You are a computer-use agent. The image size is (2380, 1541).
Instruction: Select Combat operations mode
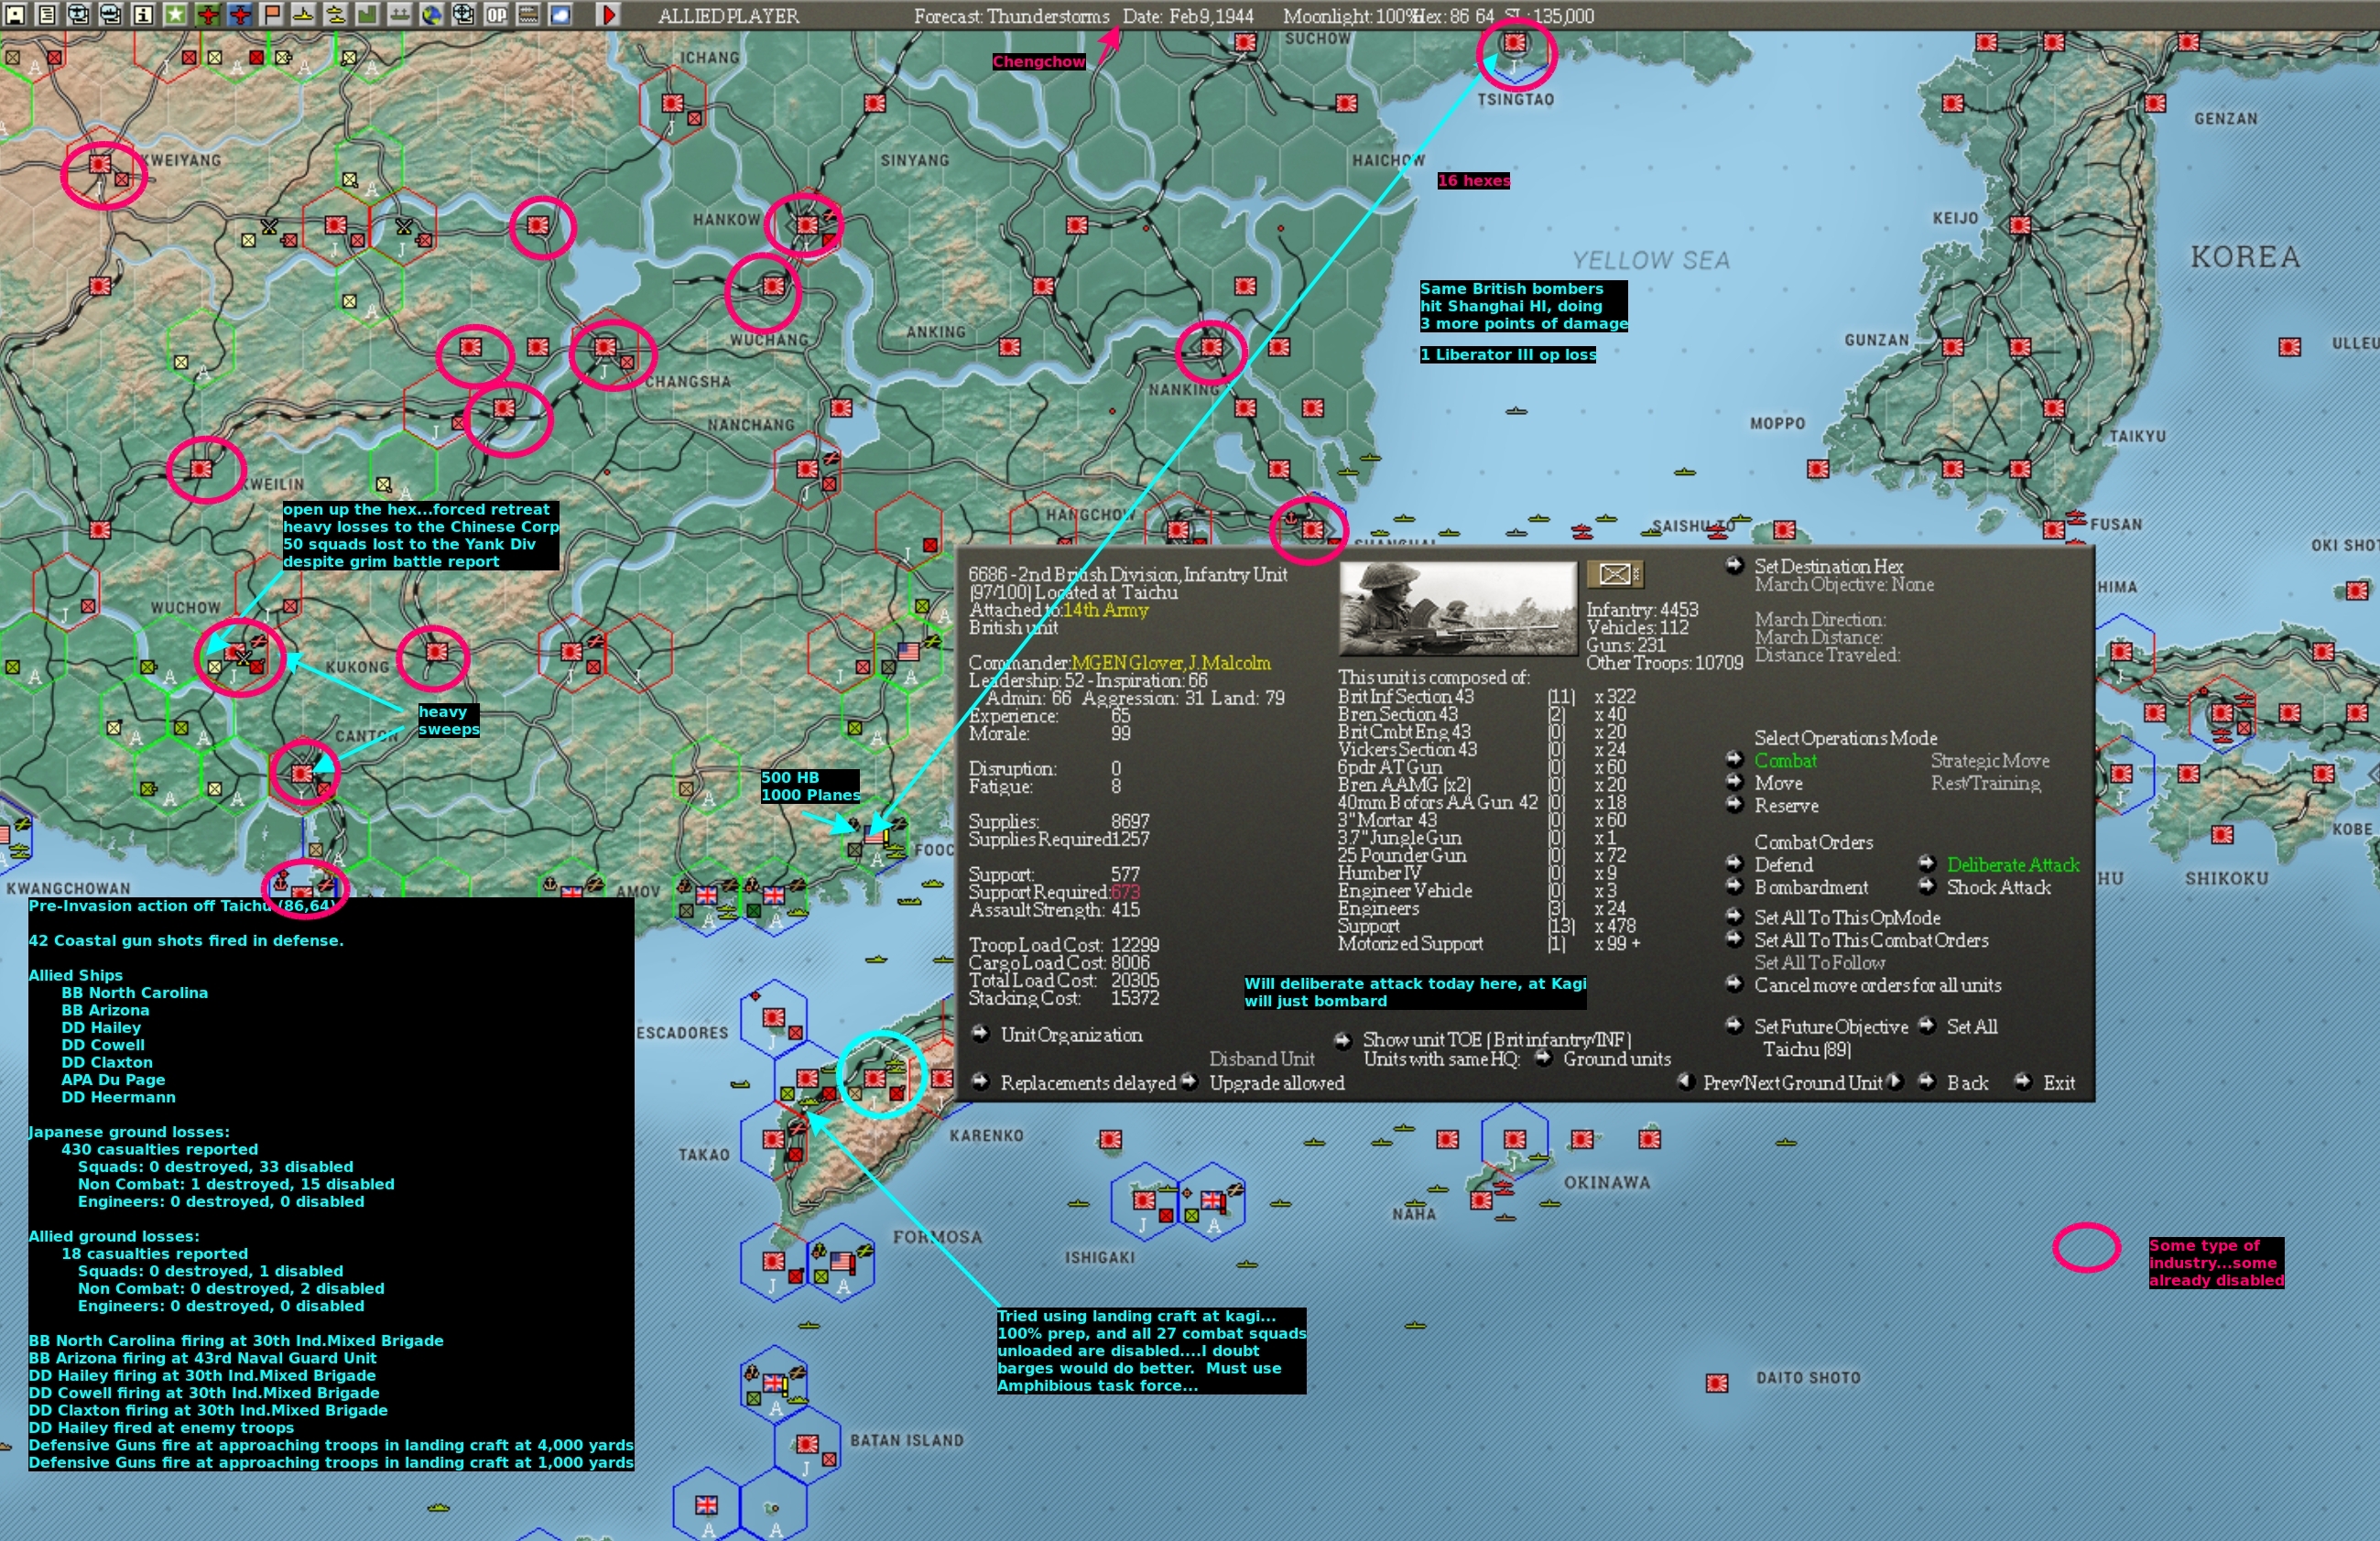[x=1785, y=761]
